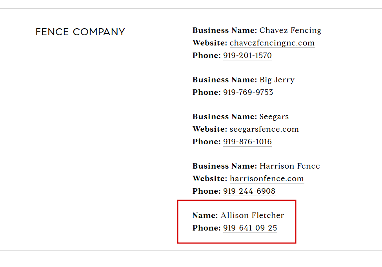This screenshot has height=267, width=382.
Task: Click the FENCE COMPANY heading
Action: click(80, 32)
